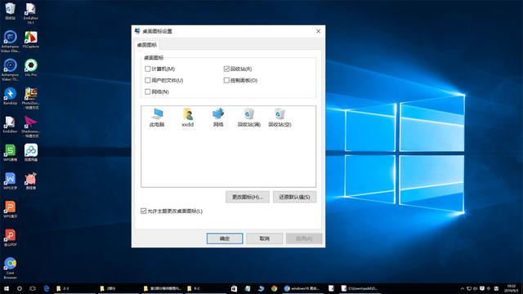Switch to the 桌面图标 tab

147,45
